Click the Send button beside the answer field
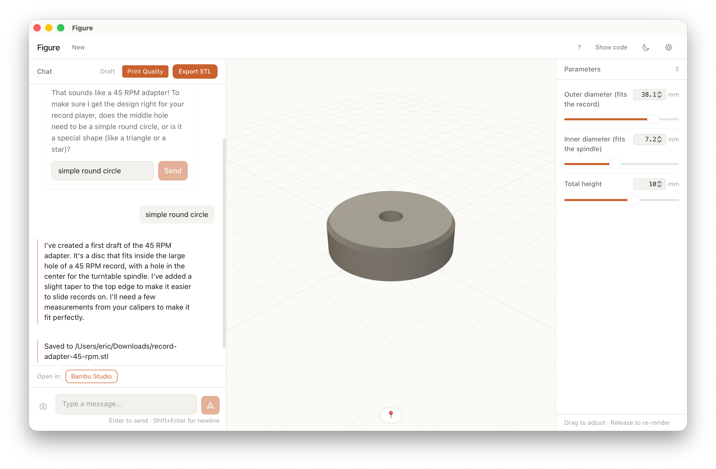This screenshot has height=469, width=716. [173, 170]
